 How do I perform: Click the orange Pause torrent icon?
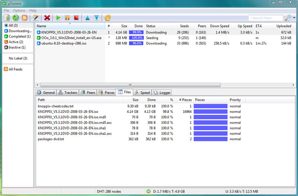[67, 17]
